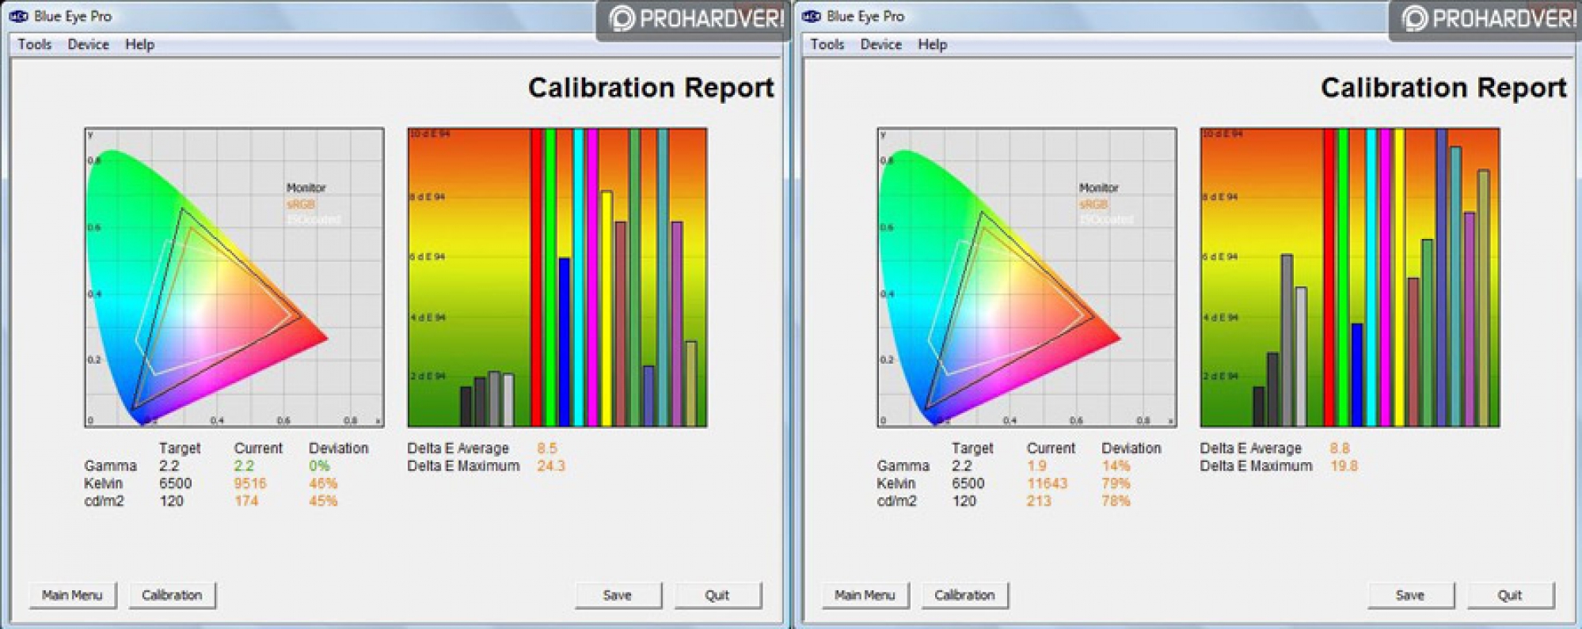Open the Help menu in the right window

932,44
